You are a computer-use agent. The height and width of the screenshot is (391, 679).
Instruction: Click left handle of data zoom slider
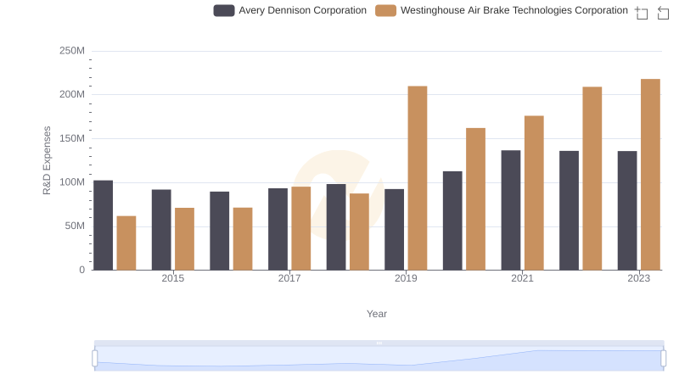point(95,359)
